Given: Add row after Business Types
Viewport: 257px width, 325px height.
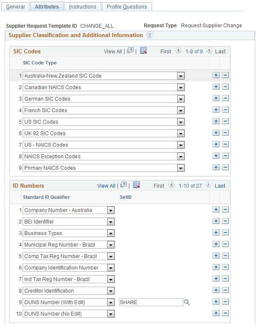Looking at the screenshot, I should [216, 232].
